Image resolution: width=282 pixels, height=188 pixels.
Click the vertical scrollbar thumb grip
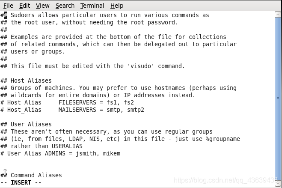(278, 98)
